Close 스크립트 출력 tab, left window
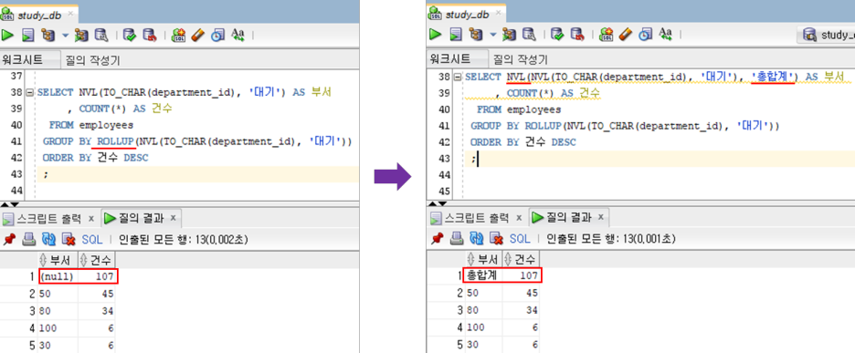 pyautogui.click(x=91, y=218)
